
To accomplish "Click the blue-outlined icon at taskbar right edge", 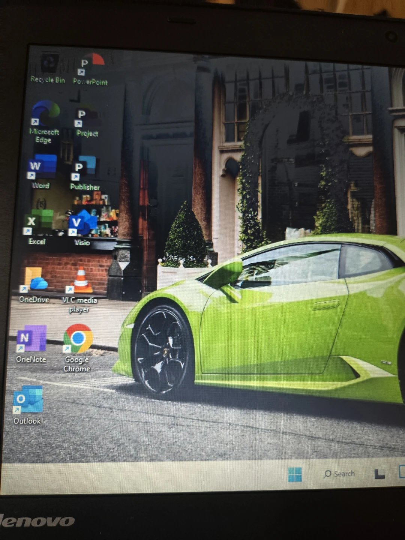I will (401, 472).
